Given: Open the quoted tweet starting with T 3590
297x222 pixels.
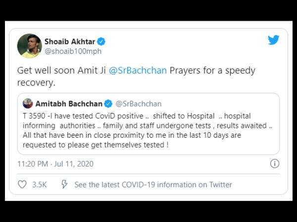Looking at the screenshot, I should 148,124.
